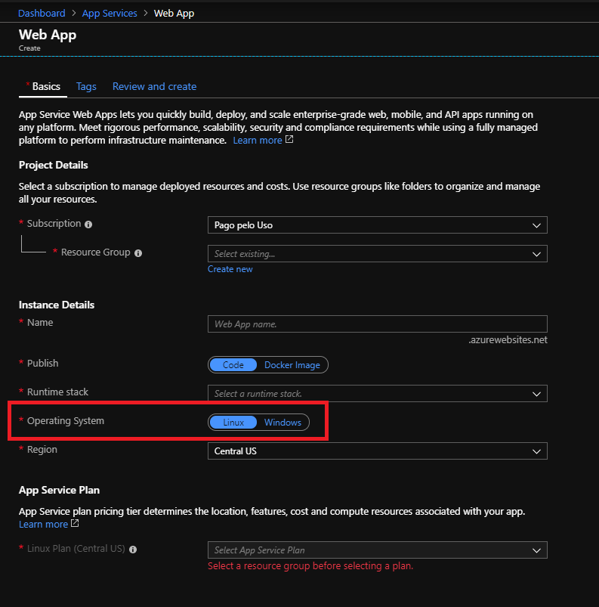This screenshot has height=607, width=599.
Task: Switch Publish to Docker Image
Action: point(292,365)
